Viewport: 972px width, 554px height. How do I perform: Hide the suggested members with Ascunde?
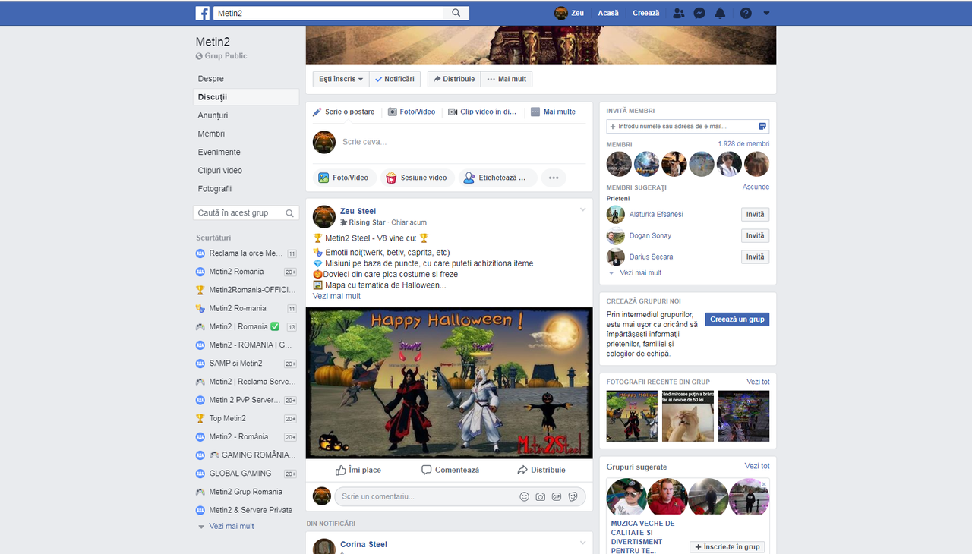point(756,187)
